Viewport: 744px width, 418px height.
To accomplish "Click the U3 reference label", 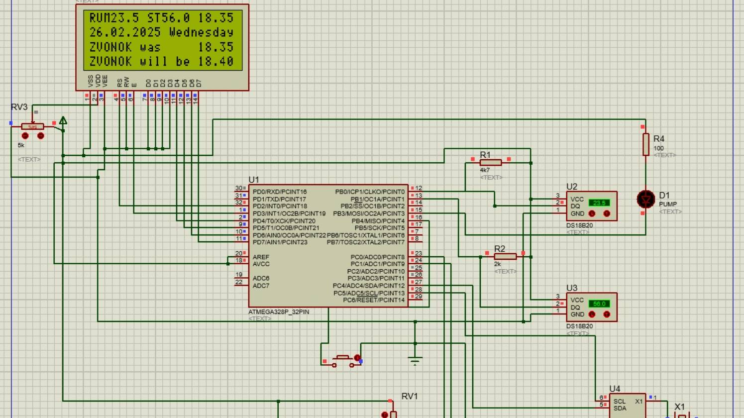I will click(572, 288).
